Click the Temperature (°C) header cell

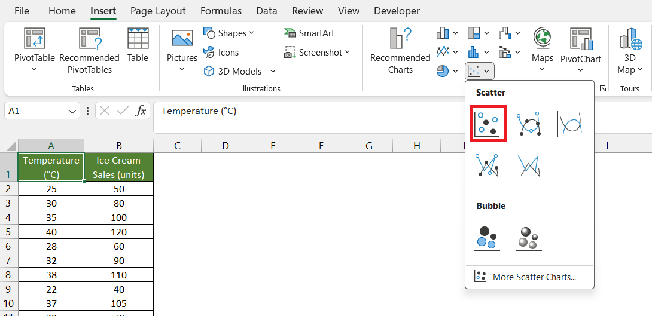click(x=51, y=167)
